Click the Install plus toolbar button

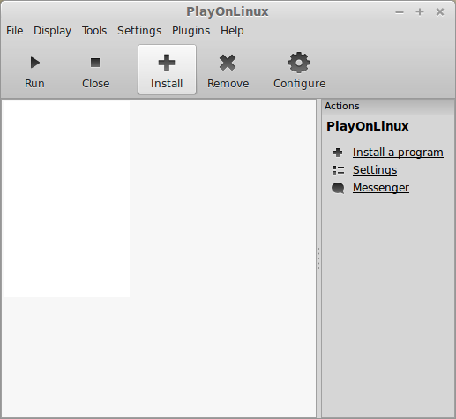(167, 70)
